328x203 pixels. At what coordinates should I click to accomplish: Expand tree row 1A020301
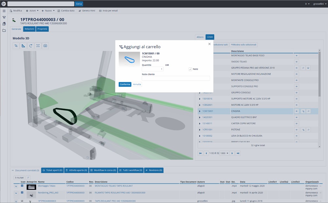point(199,117)
